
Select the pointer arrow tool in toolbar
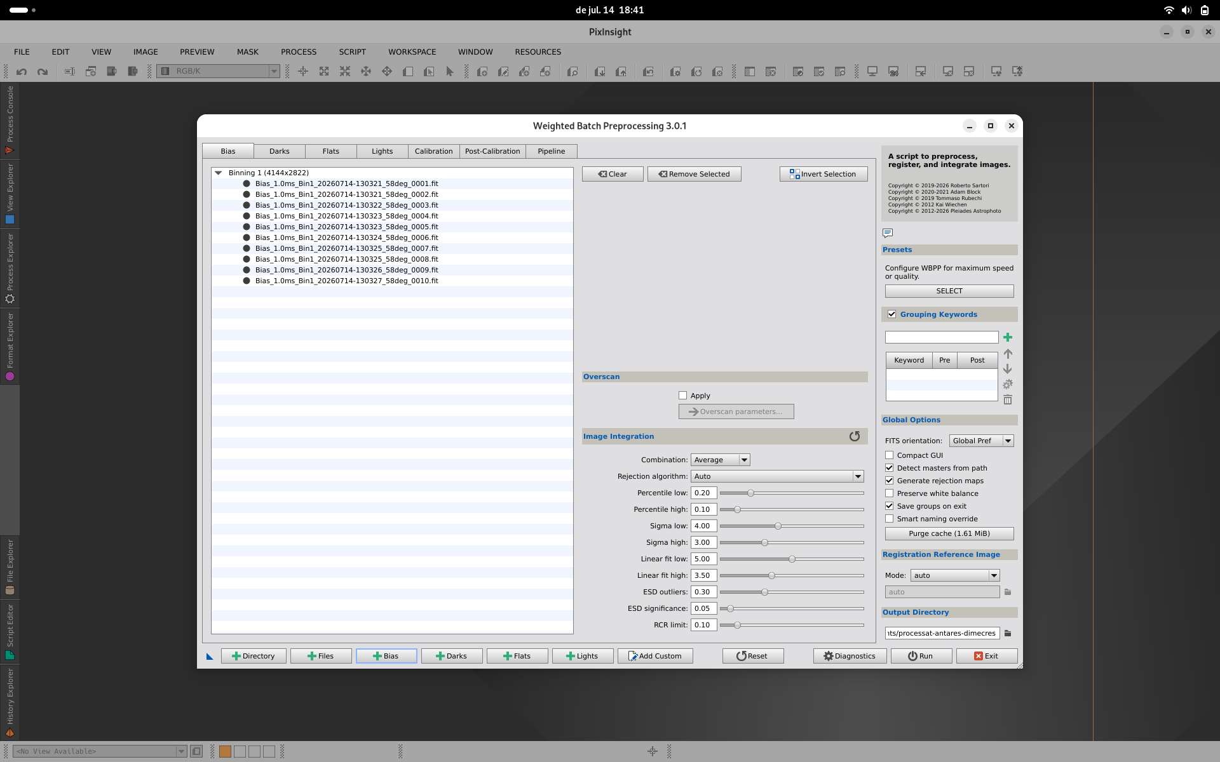click(450, 72)
